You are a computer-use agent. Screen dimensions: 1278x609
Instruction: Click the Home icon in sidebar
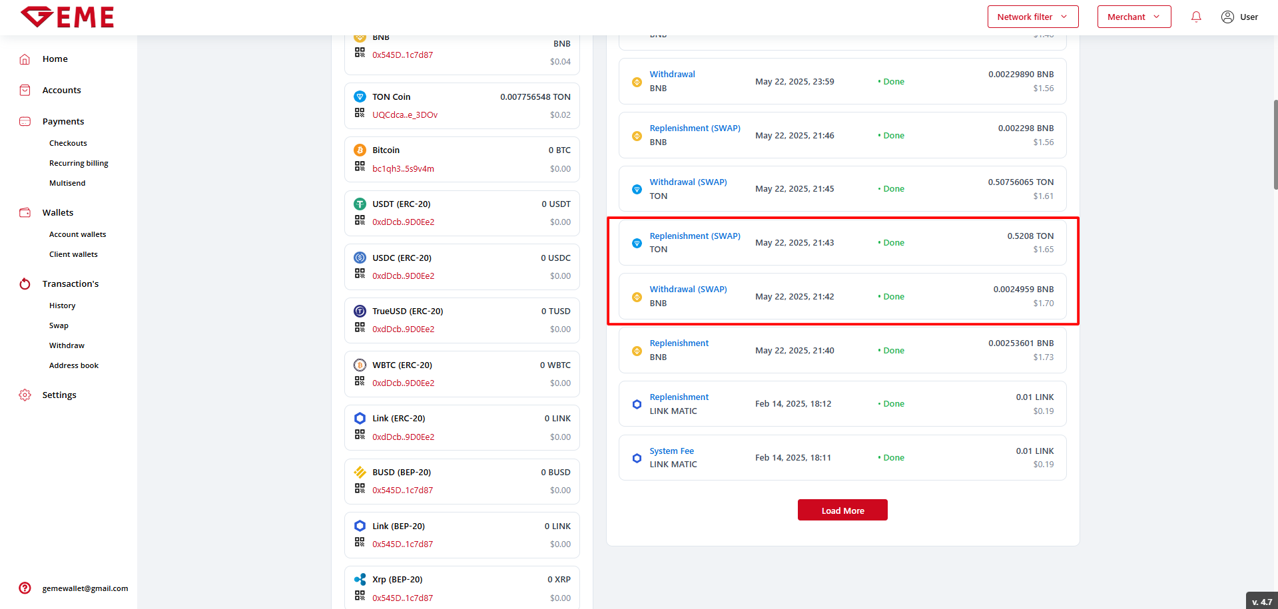tap(25, 59)
